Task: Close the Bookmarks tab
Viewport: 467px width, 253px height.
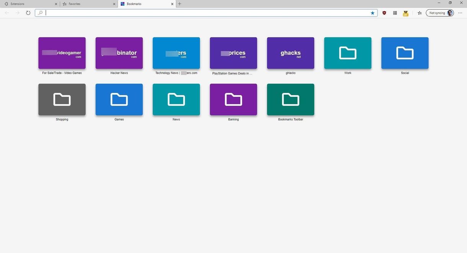Action: [172, 4]
